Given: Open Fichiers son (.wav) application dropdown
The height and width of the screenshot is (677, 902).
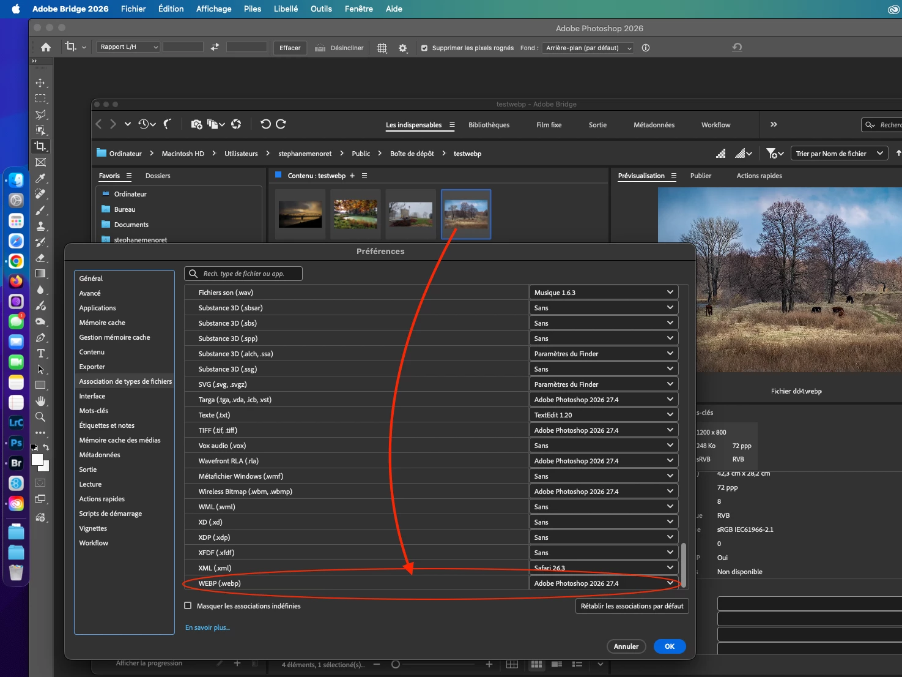Looking at the screenshot, I should tap(604, 293).
